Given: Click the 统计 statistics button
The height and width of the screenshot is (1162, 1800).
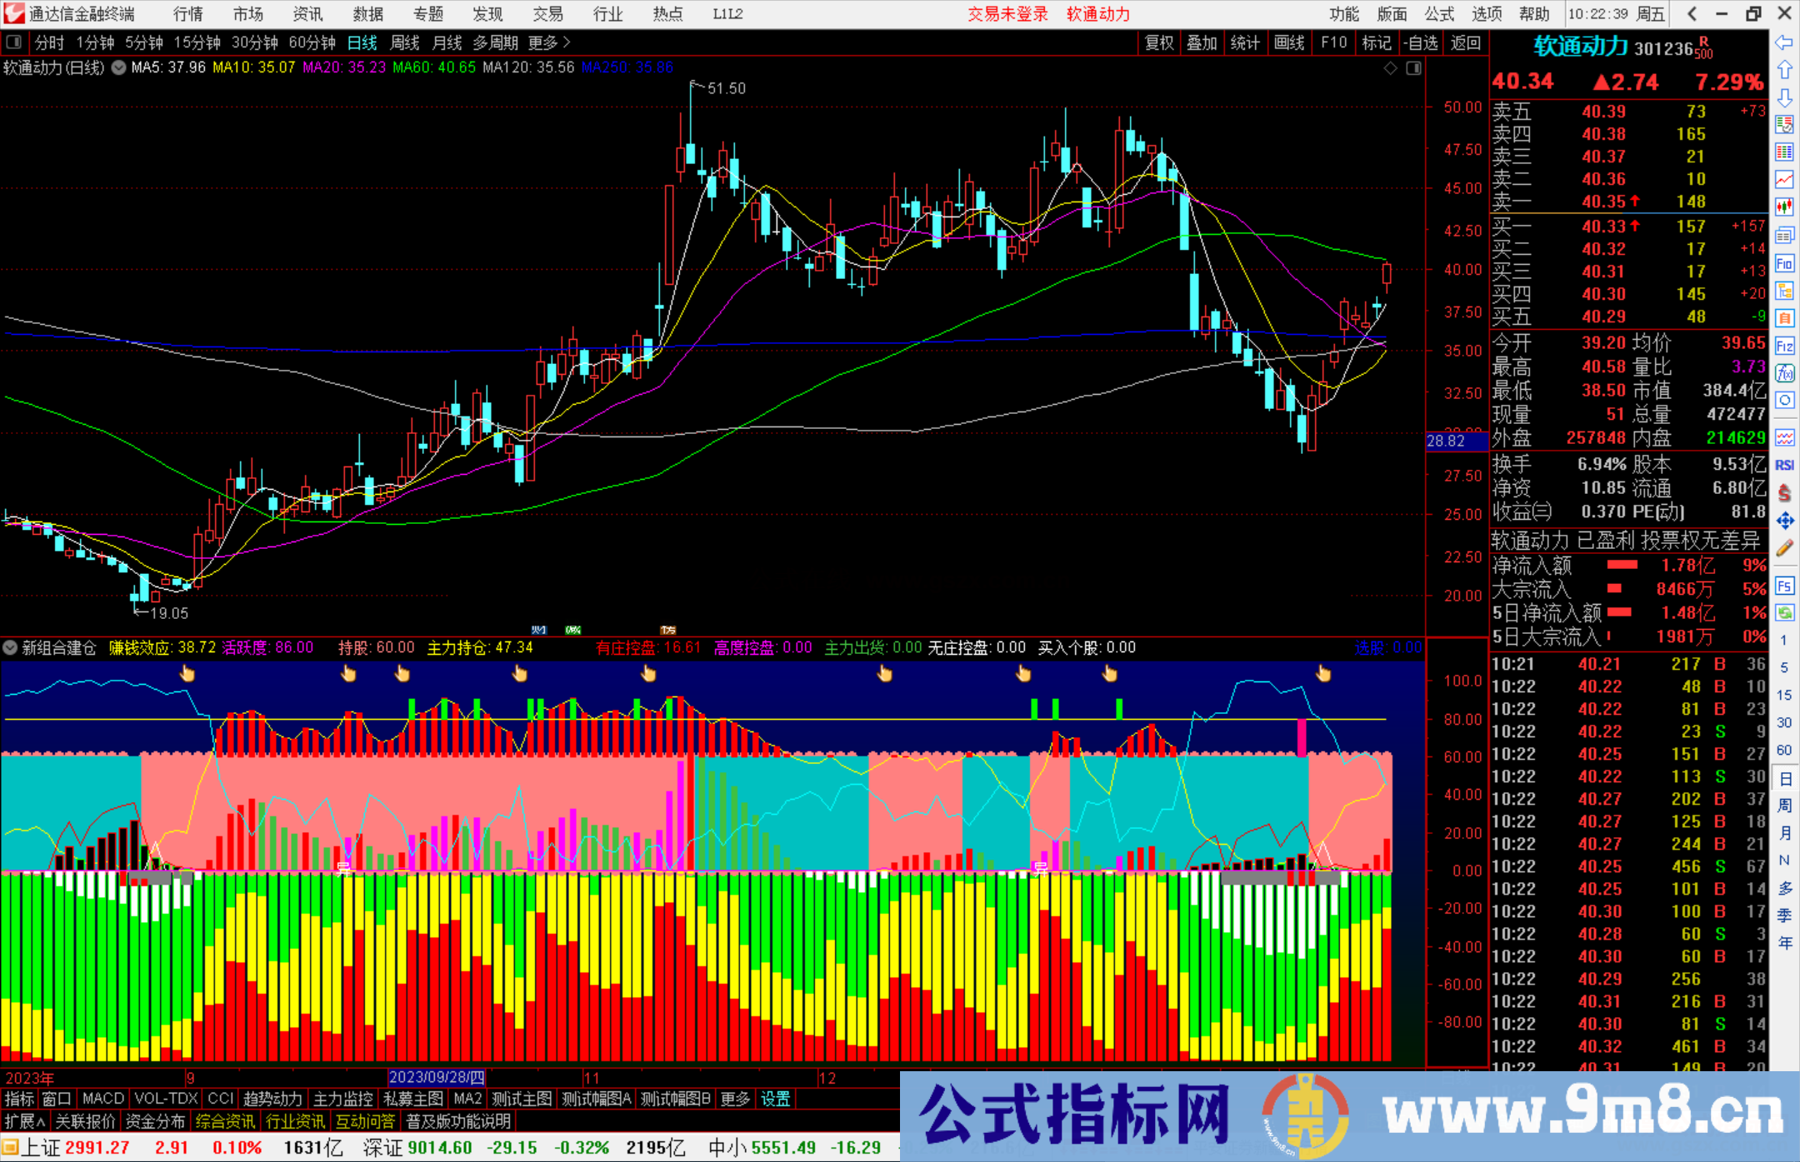Looking at the screenshot, I should pos(1246,42).
